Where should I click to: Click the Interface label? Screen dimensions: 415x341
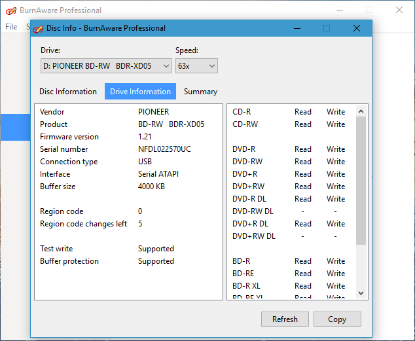tap(55, 174)
